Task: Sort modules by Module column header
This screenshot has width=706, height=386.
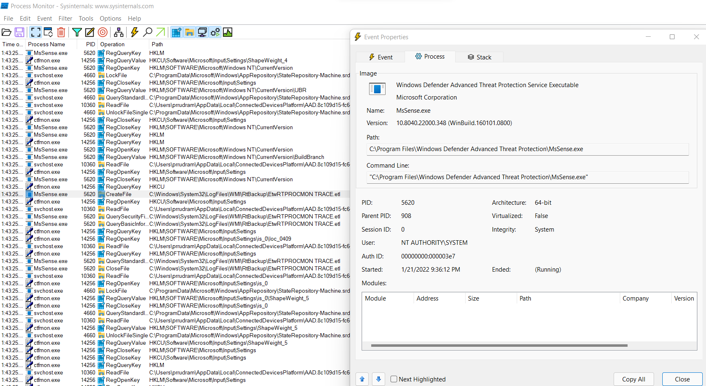Action: [388, 298]
